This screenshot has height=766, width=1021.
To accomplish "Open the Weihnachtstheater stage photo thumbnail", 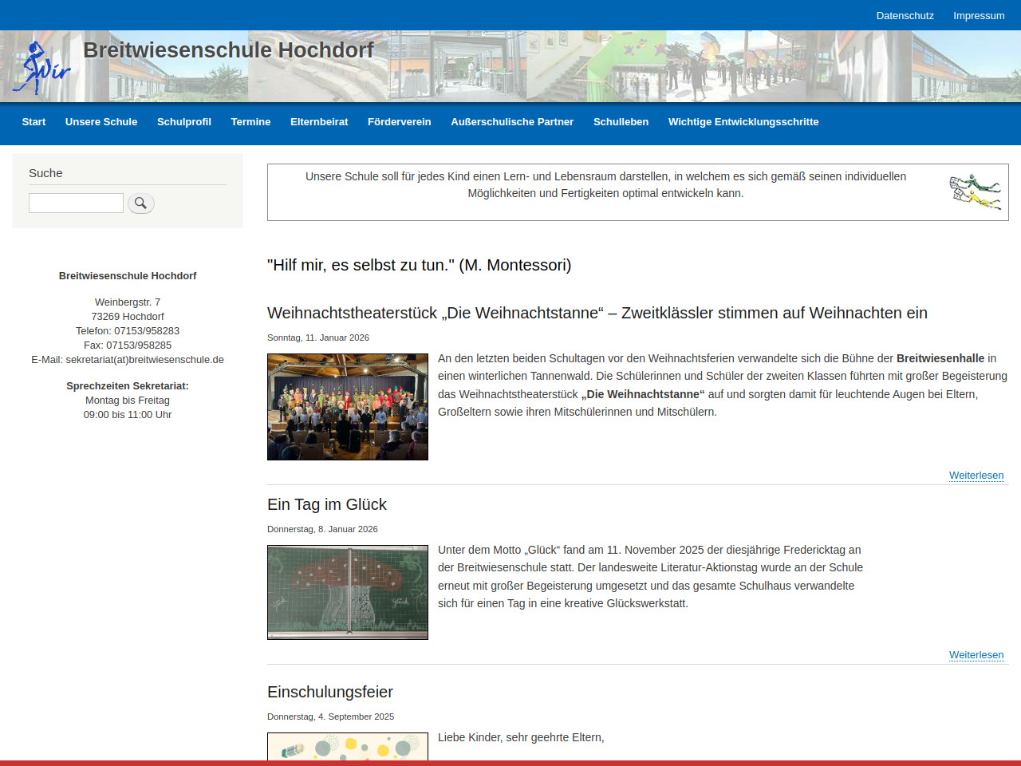I will point(348,407).
